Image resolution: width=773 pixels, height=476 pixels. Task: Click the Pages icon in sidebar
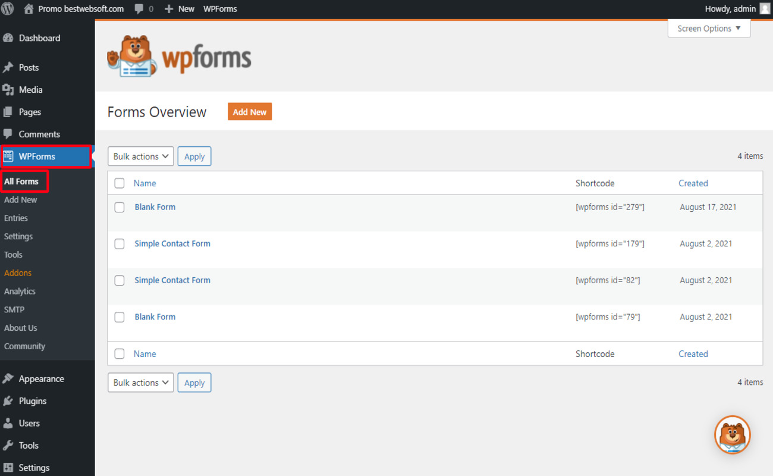click(x=8, y=112)
